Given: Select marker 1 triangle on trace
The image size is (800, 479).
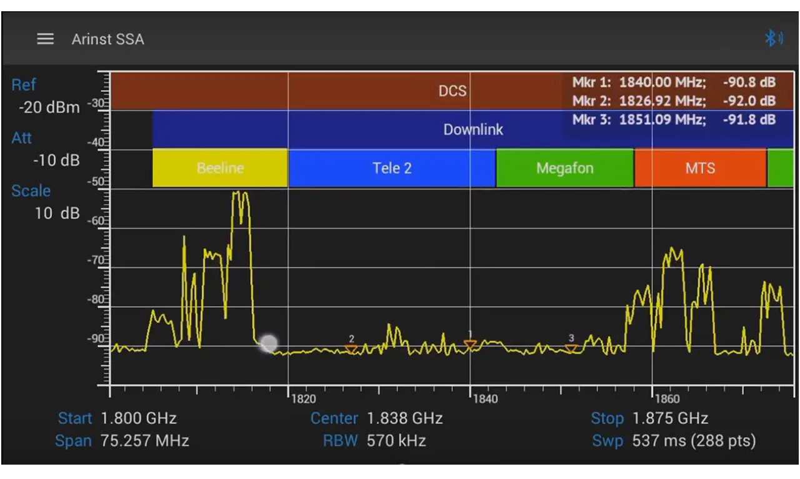Looking at the screenshot, I should [470, 344].
